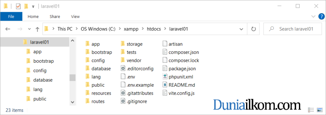Go back with the left arrow

(8, 29)
